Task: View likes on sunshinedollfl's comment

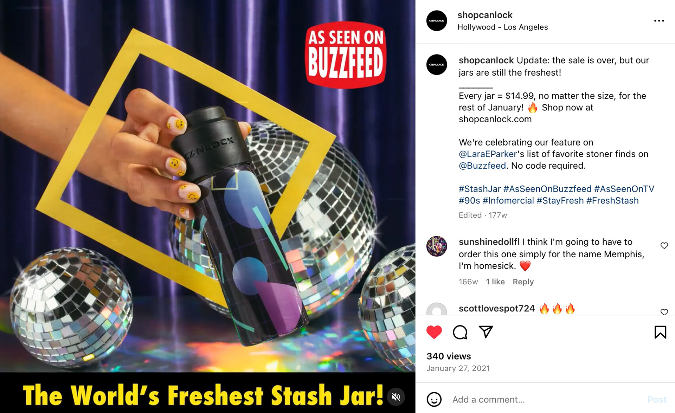Action: [x=495, y=282]
